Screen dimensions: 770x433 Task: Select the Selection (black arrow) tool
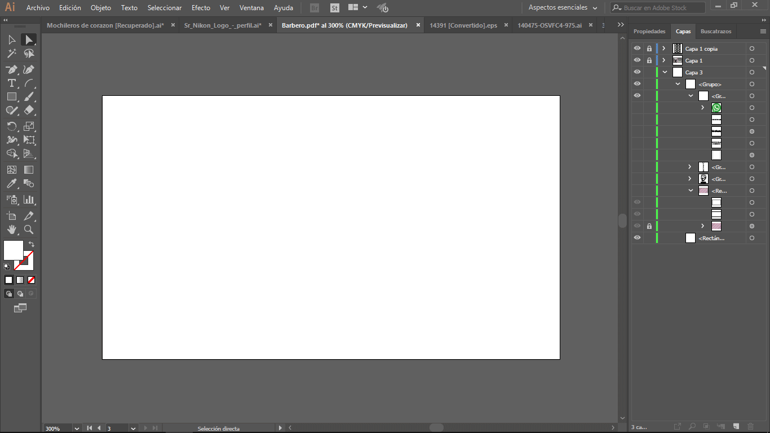pyautogui.click(x=12, y=39)
